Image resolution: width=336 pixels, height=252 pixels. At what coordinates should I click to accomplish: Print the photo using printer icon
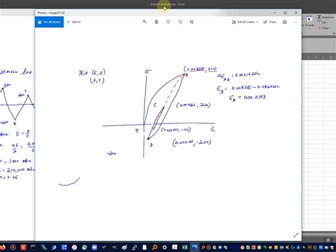[x=284, y=22]
